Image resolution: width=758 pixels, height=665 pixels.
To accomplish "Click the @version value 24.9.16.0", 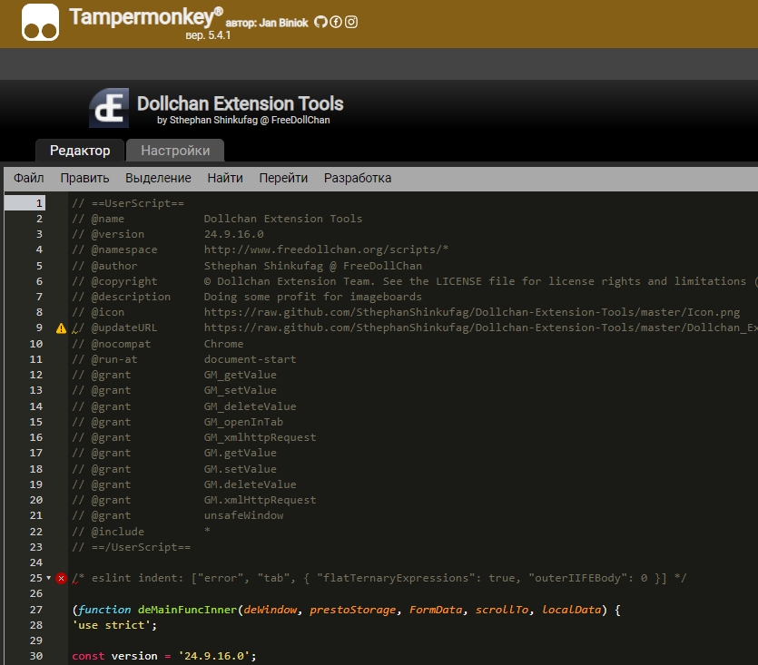I will (234, 234).
